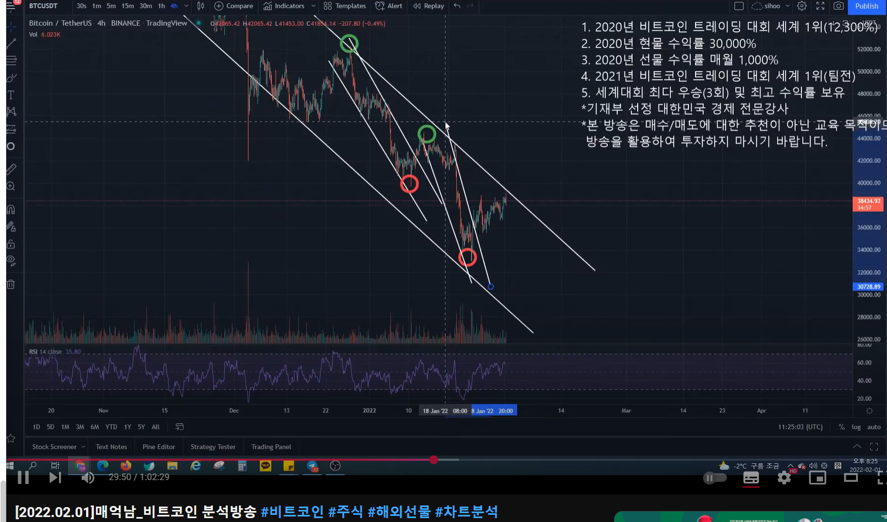This screenshot has width=887, height=522.
Task: Click Compare to add a symbol
Action: pyautogui.click(x=233, y=6)
